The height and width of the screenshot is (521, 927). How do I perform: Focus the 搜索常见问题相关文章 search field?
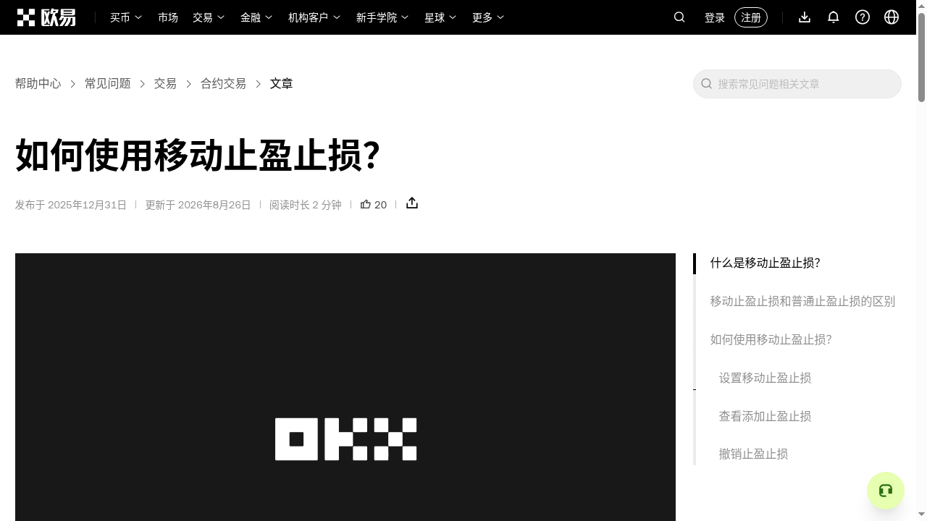tap(797, 84)
